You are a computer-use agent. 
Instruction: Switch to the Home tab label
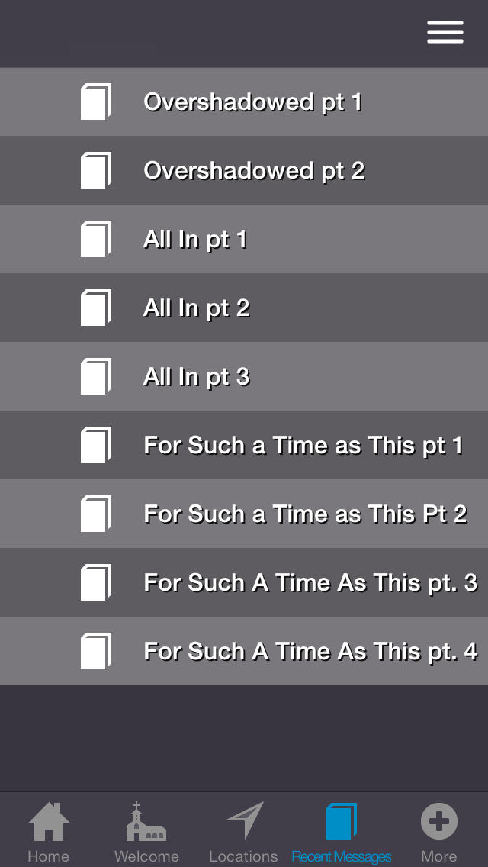(x=49, y=856)
